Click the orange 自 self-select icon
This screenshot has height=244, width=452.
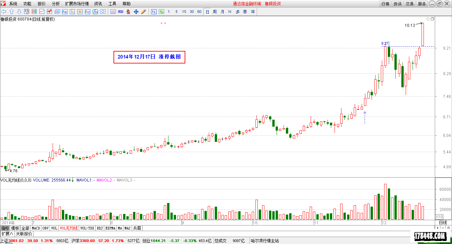tap(80, 12)
